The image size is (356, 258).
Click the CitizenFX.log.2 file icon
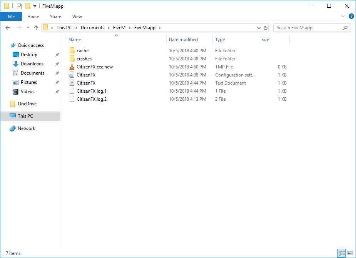click(72, 99)
